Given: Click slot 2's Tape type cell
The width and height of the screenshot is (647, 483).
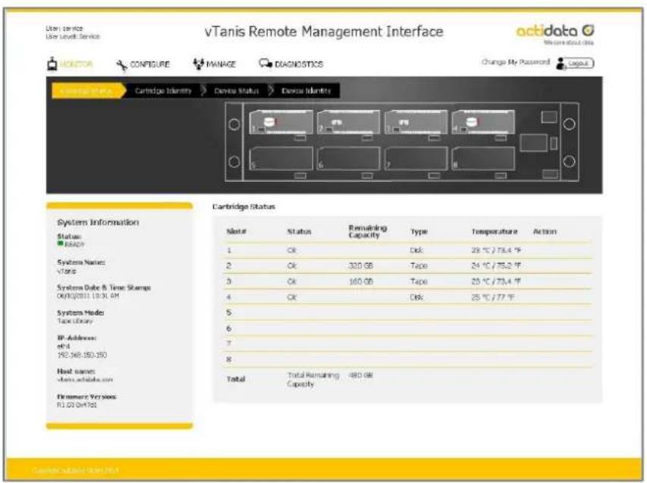Looking at the screenshot, I should coord(419,265).
